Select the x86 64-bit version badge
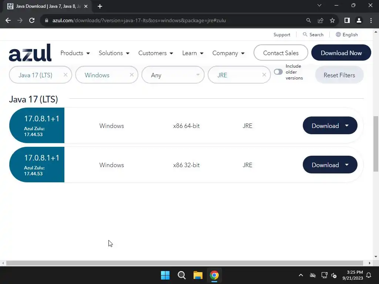The height and width of the screenshot is (284, 379). 37,125
